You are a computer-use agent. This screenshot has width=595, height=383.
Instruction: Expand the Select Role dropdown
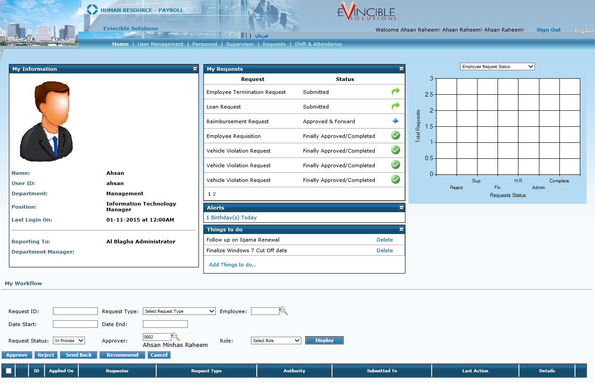(276, 341)
